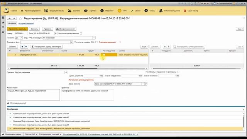
Task: Click into the Комментарий text area
Action: 34,95
